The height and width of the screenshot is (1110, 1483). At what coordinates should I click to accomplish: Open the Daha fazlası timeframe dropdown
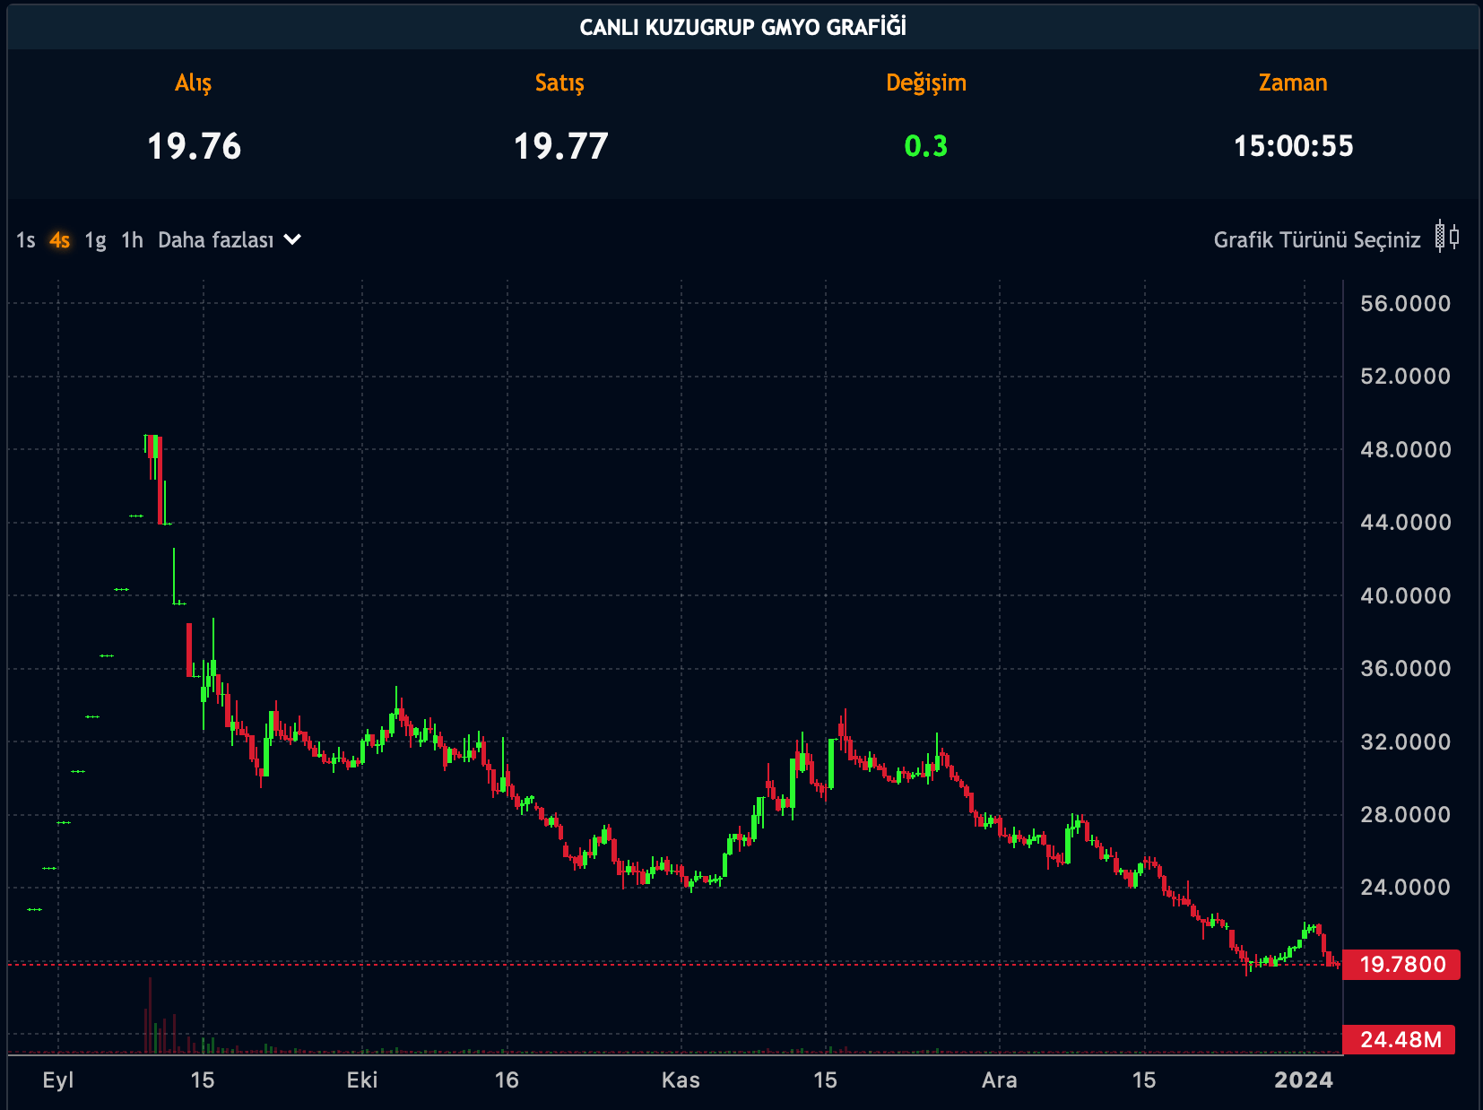(x=216, y=240)
